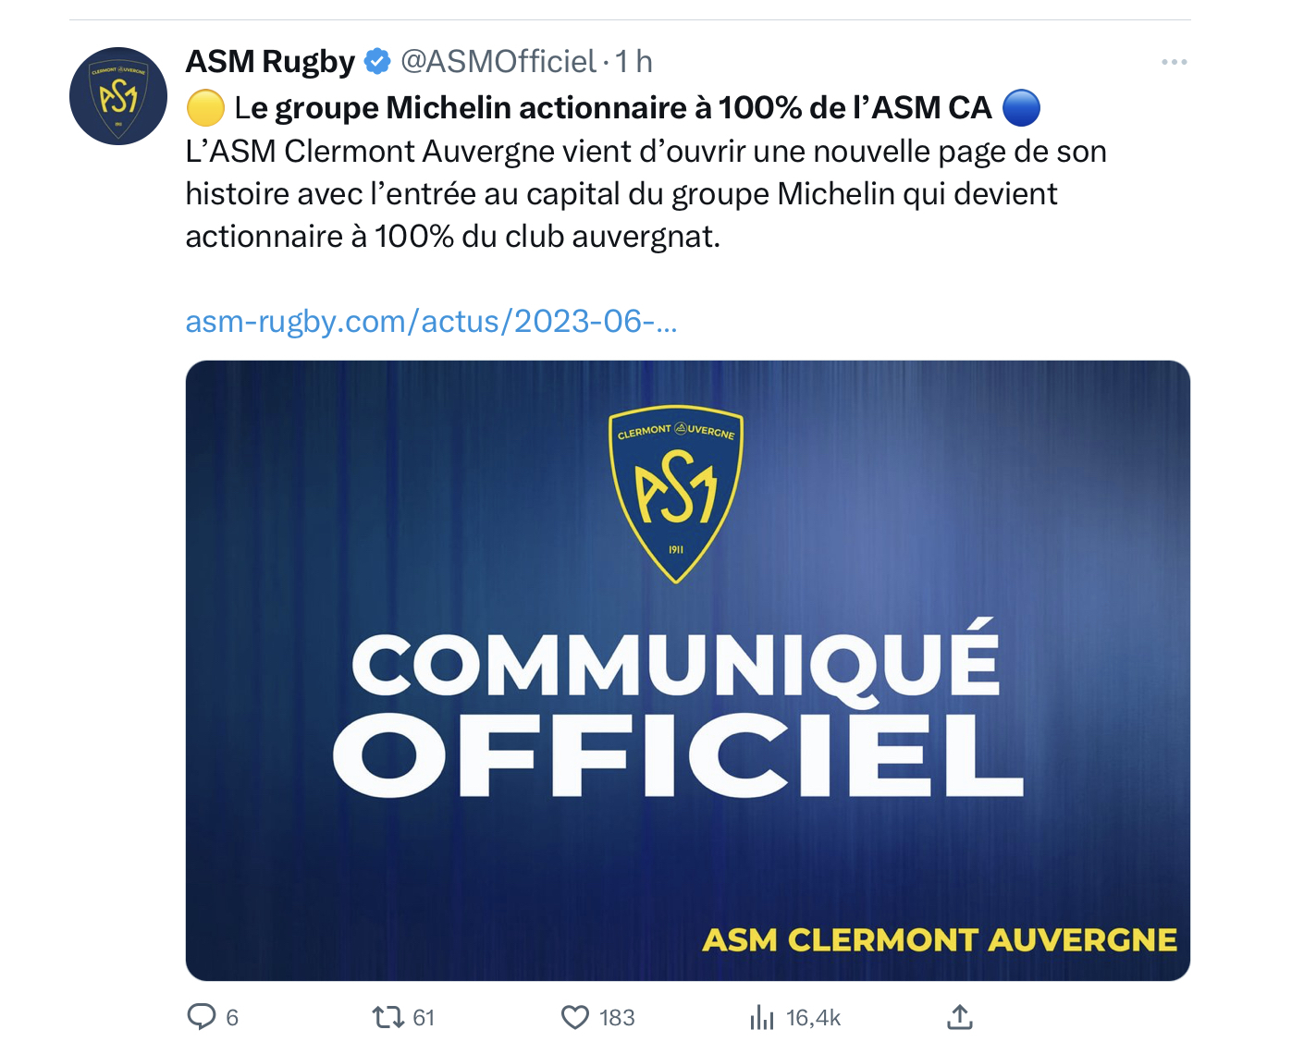Image resolution: width=1304 pixels, height=1042 pixels.
Task: Like the tweet with the heart icon
Action: click(x=575, y=1017)
